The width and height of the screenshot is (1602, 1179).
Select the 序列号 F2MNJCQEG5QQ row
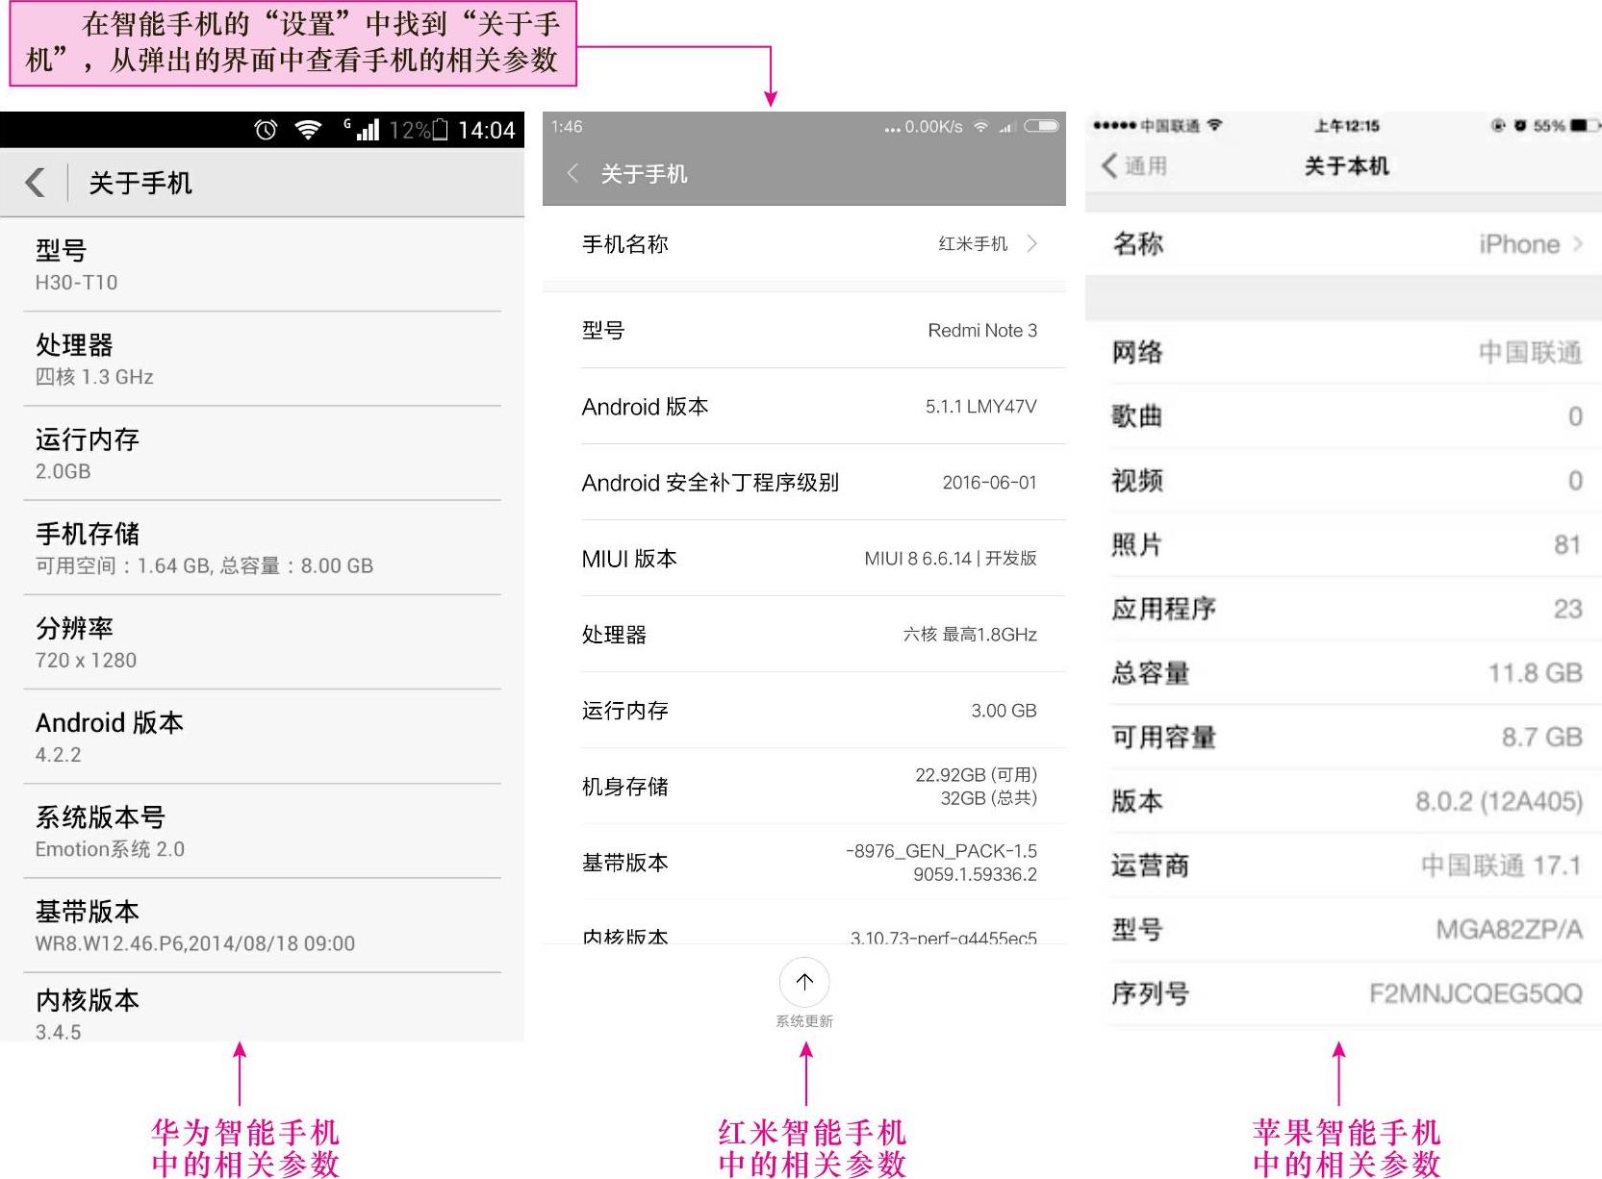click(1343, 993)
